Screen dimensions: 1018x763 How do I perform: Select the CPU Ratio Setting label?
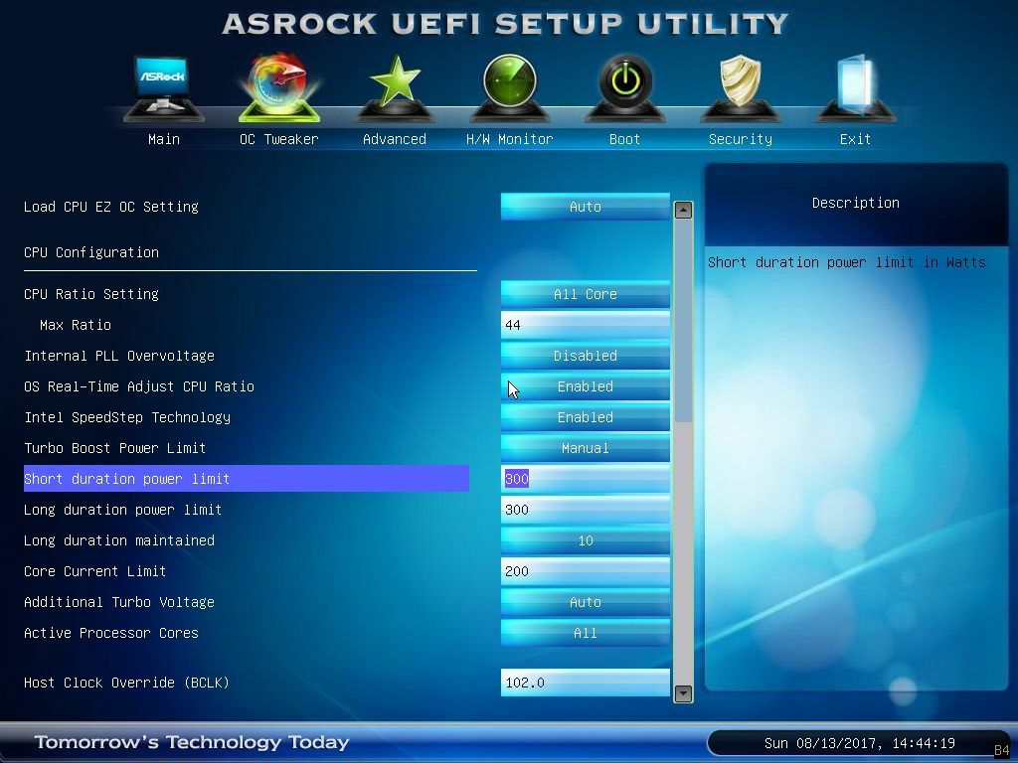click(x=90, y=294)
